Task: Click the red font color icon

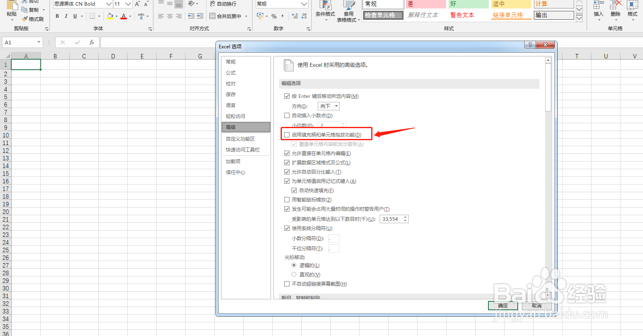Action: (x=124, y=16)
